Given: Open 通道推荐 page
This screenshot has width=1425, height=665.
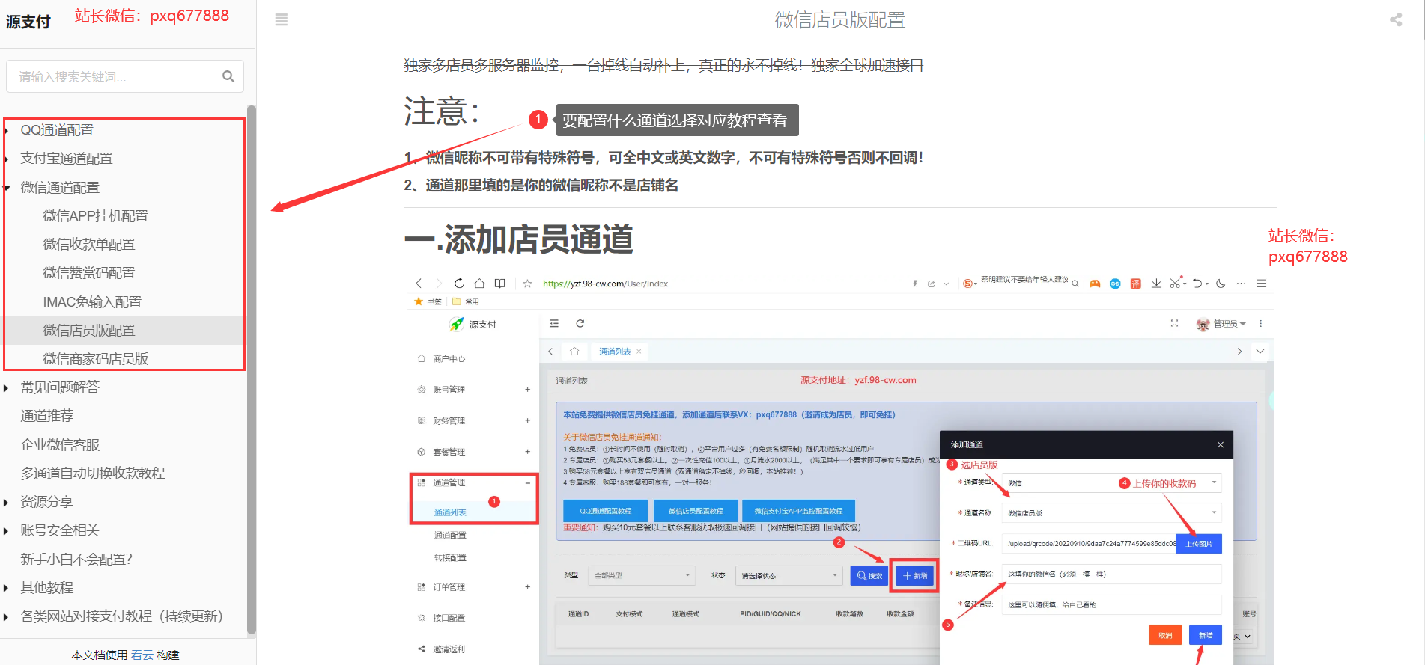Looking at the screenshot, I should tap(46, 416).
